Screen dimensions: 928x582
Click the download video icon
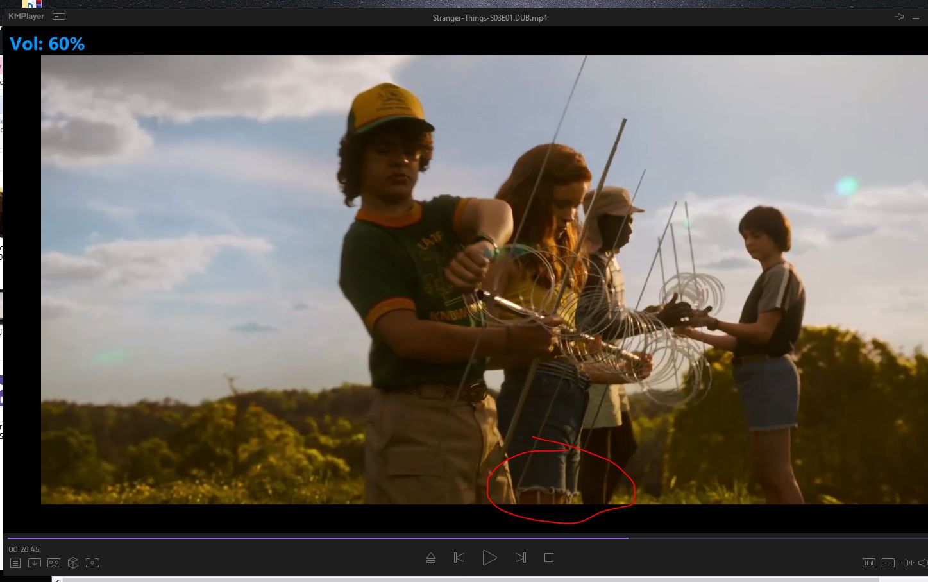point(35,563)
